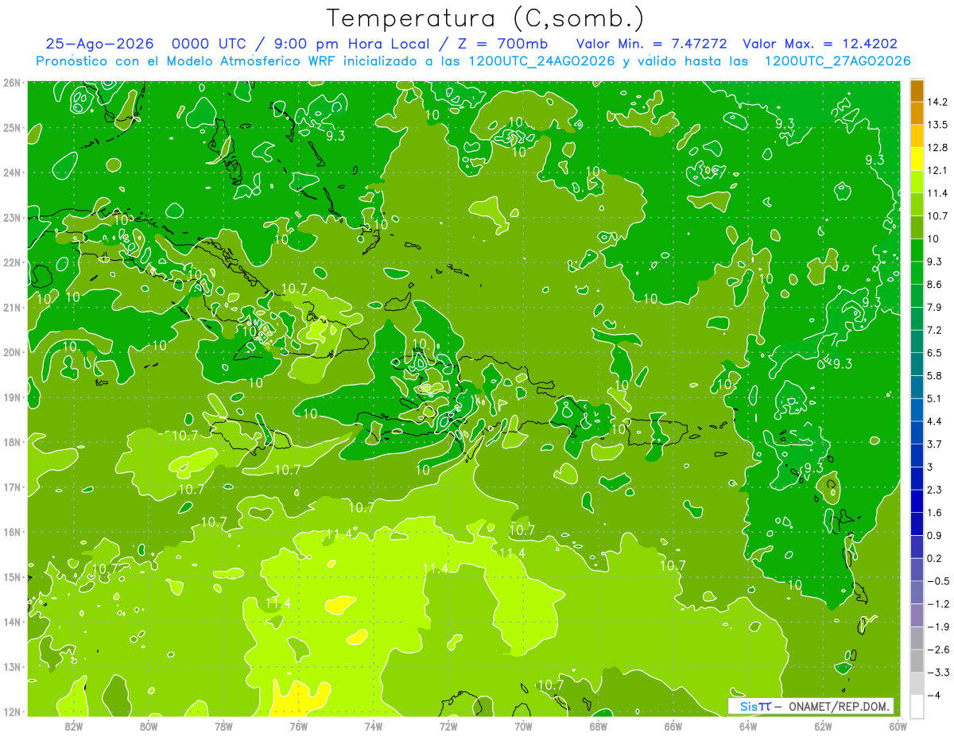Click the "6.5" color scale label
954x737 pixels.
(x=935, y=352)
